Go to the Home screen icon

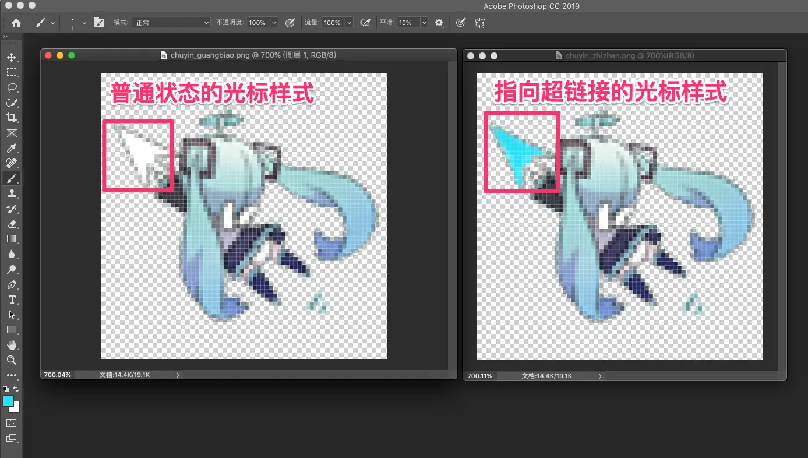click(16, 23)
